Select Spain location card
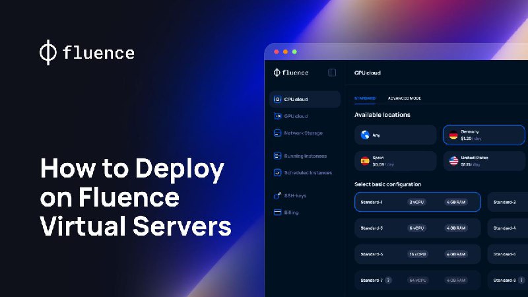 (395, 161)
